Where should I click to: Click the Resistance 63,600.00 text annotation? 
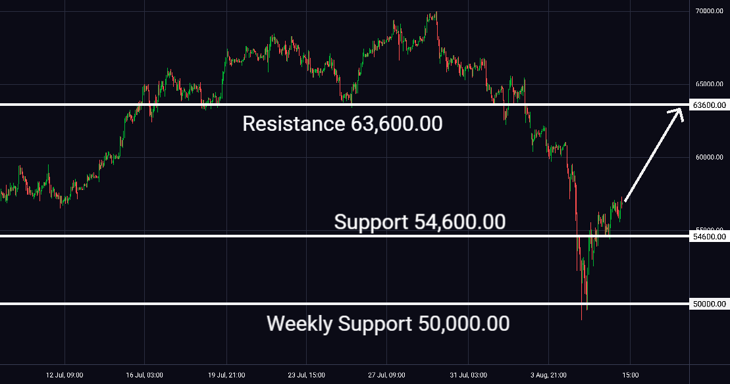pos(342,124)
